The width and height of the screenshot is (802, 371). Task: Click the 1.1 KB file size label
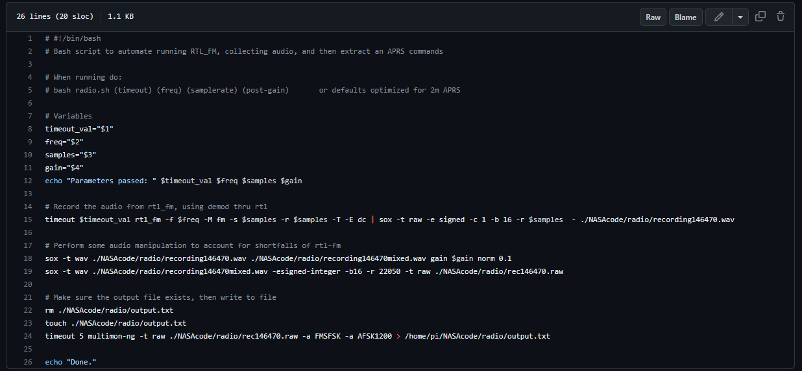[121, 17]
